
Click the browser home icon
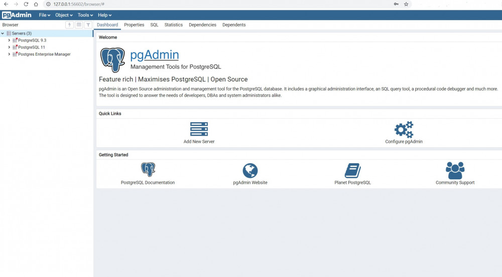point(36,4)
